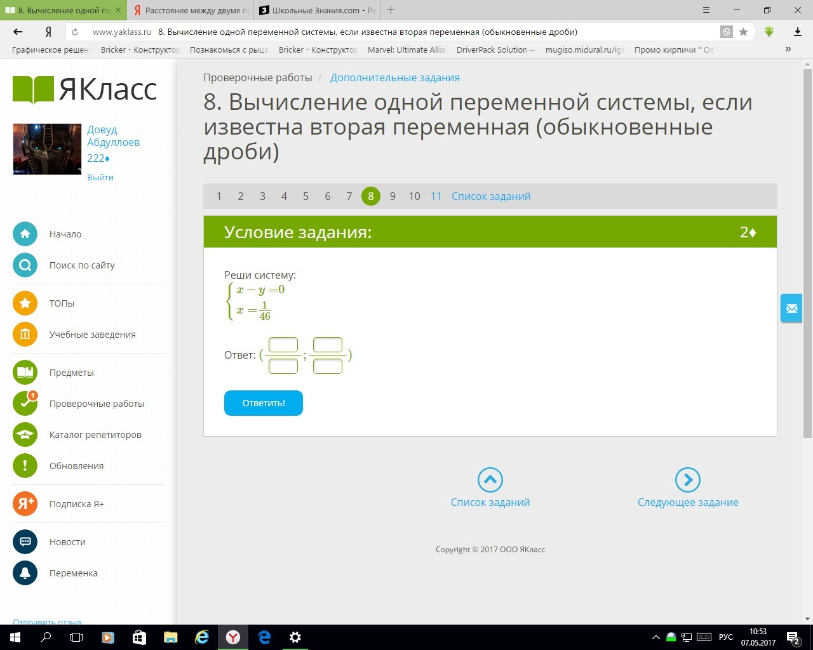
Task: Click the Обновления exclamation icon
Action: pos(25,466)
